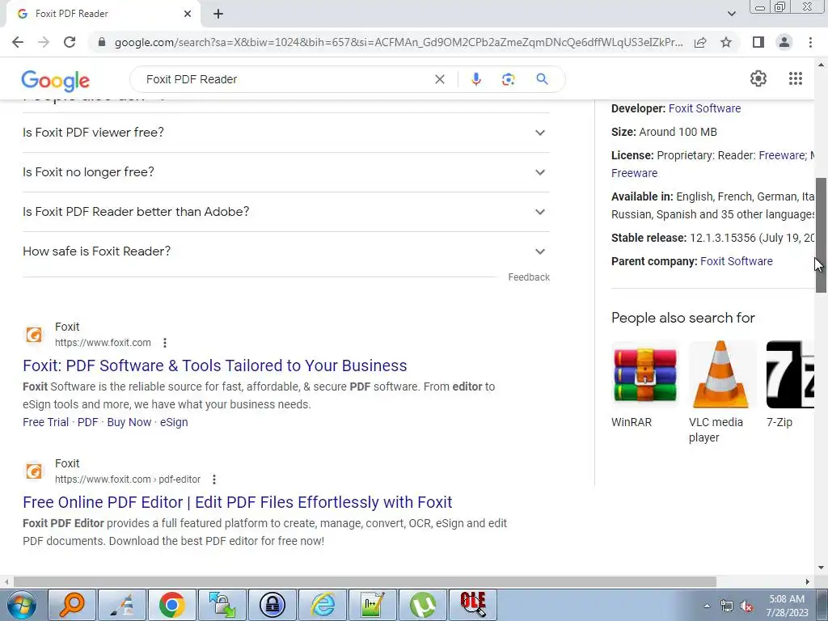The height and width of the screenshot is (621, 828).
Task: Click the scroll-down arrow of vertical scrollbar
Action: click(x=821, y=568)
